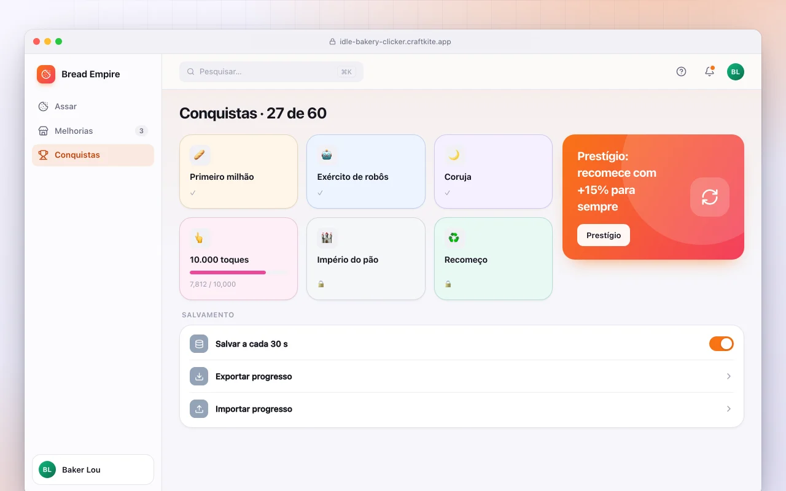
Task: Disable the Salvar a cada 30 s switch
Action: pos(722,344)
